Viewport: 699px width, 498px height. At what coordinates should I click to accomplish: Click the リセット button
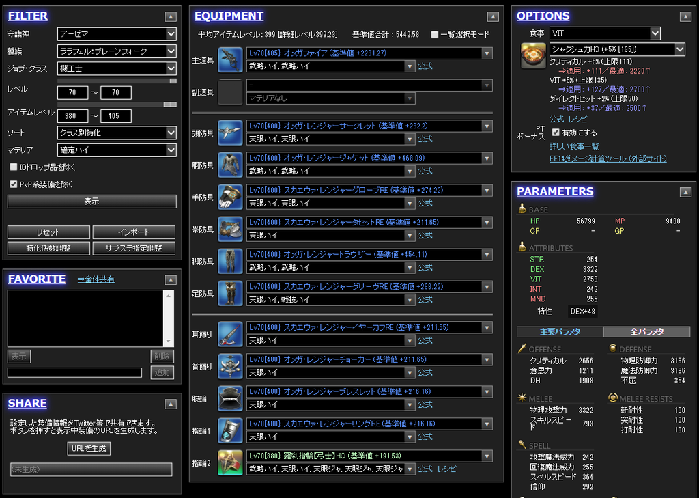coord(48,232)
